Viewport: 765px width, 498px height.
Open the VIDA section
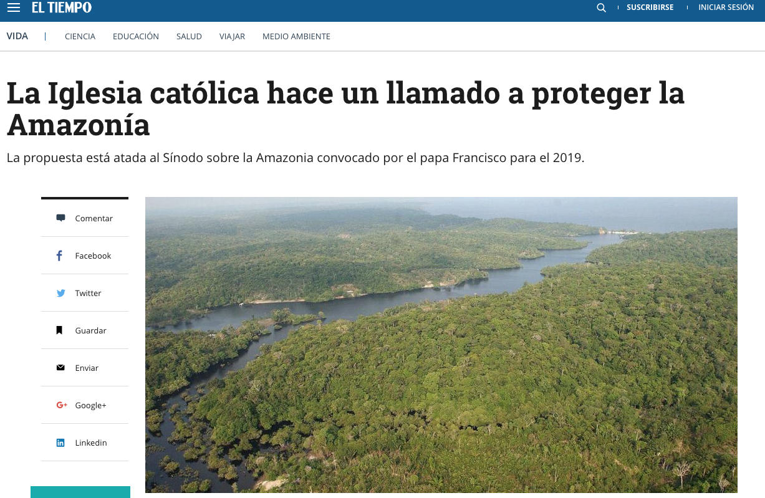pos(17,36)
